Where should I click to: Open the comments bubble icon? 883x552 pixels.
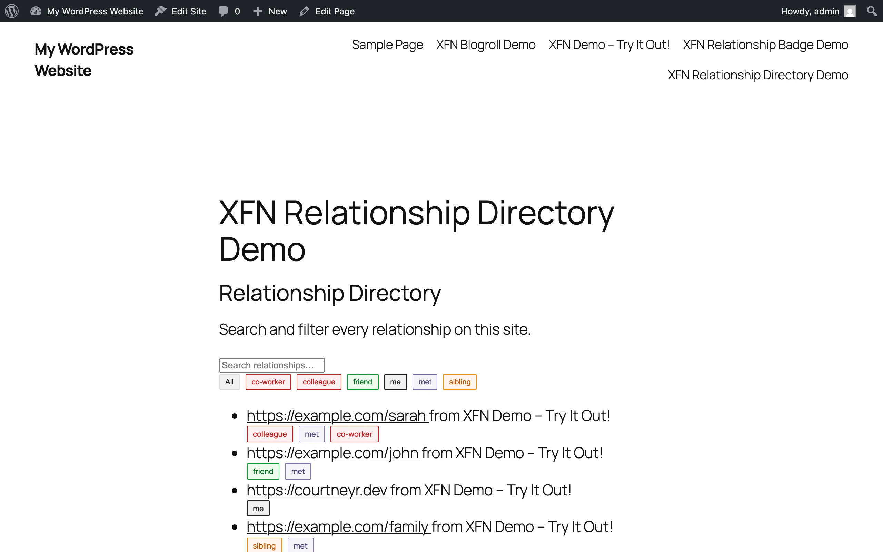(x=223, y=11)
